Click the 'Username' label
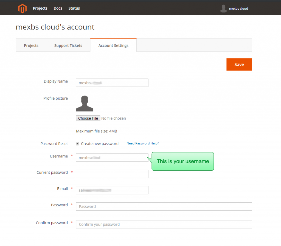Viewport: 281px width, 246px height. point(59,156)
